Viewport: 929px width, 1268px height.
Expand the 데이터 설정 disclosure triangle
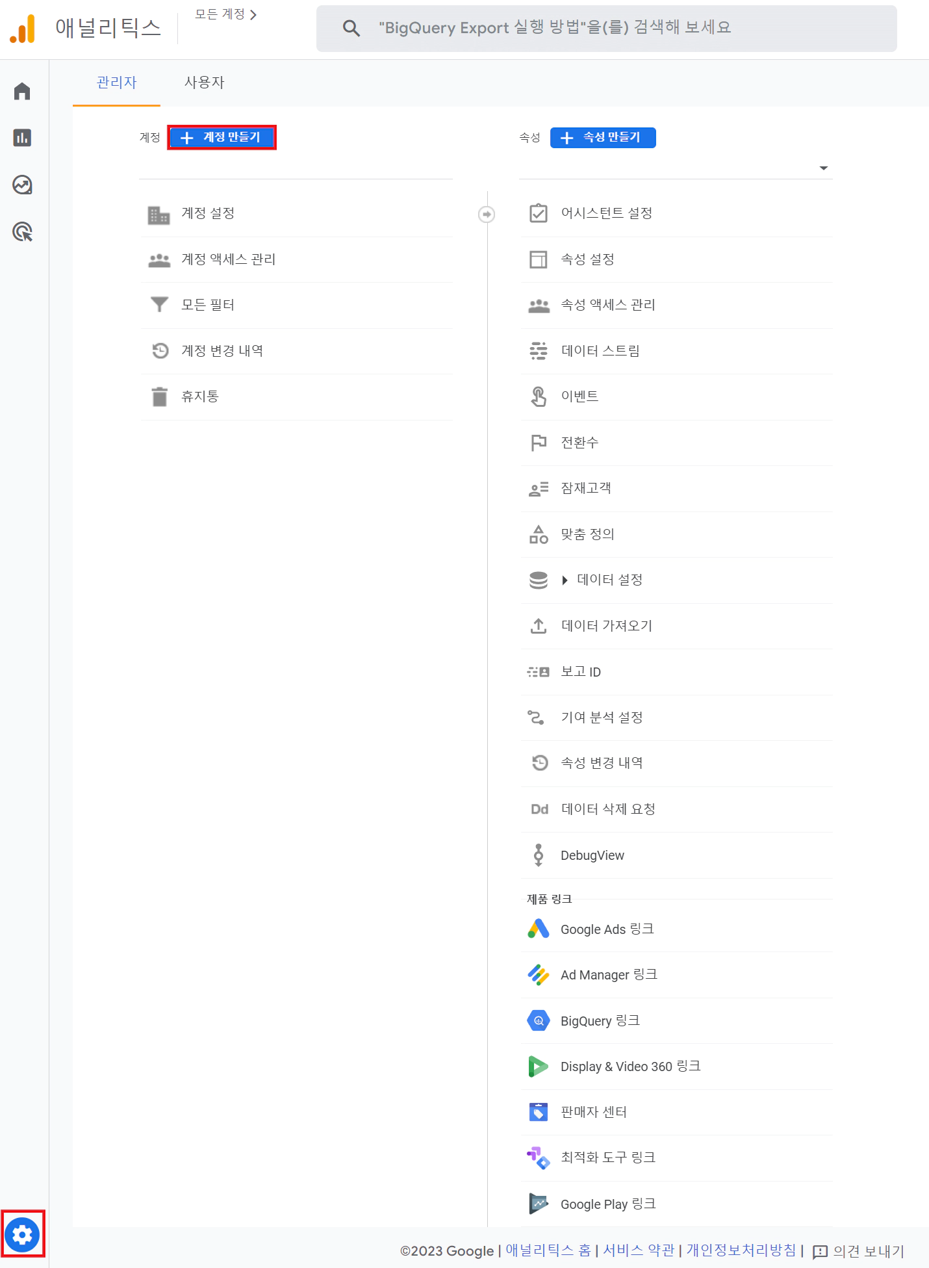pos(565,580)
